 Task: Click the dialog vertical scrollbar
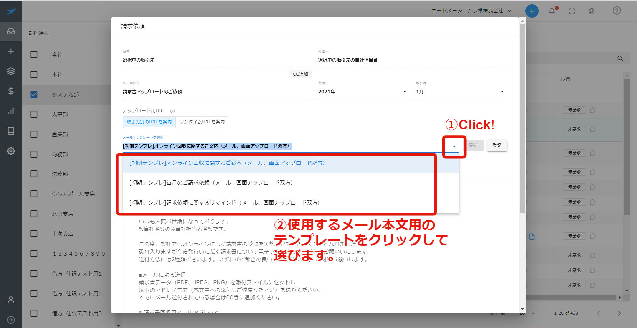pos(522,118)
